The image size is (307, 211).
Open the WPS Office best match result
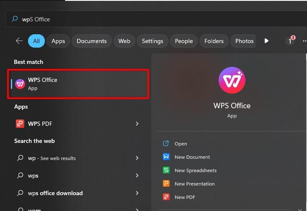(78, 84)
